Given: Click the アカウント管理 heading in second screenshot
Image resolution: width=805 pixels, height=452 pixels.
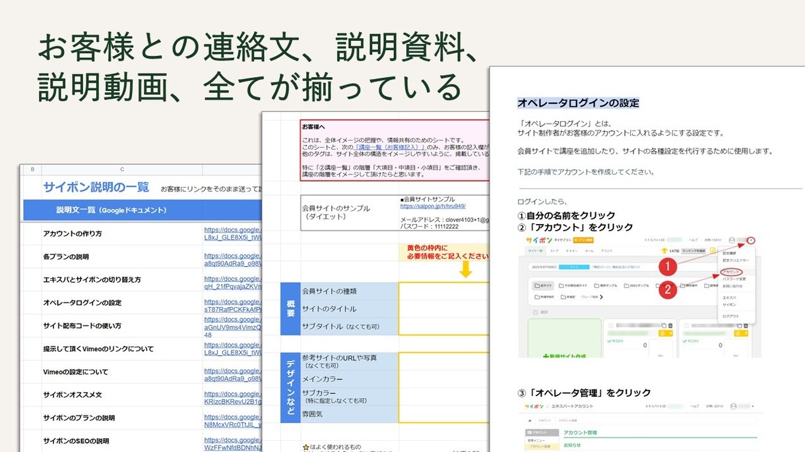Looking at the screenshot, I should click(579, 433).
